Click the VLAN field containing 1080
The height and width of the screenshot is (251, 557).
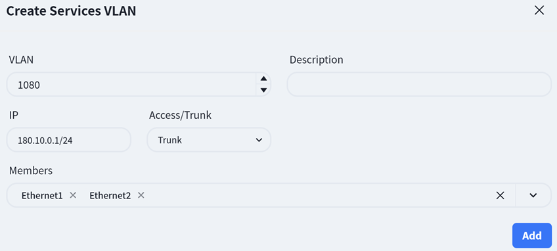[x=131, y=85]
